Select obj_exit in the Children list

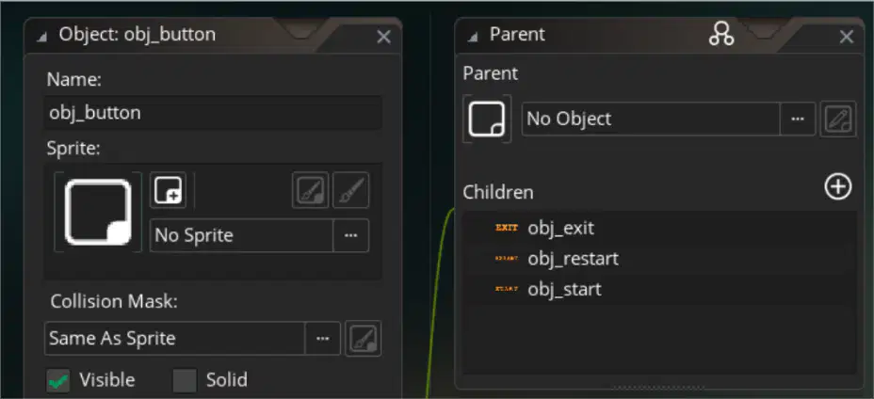[660, 228]
